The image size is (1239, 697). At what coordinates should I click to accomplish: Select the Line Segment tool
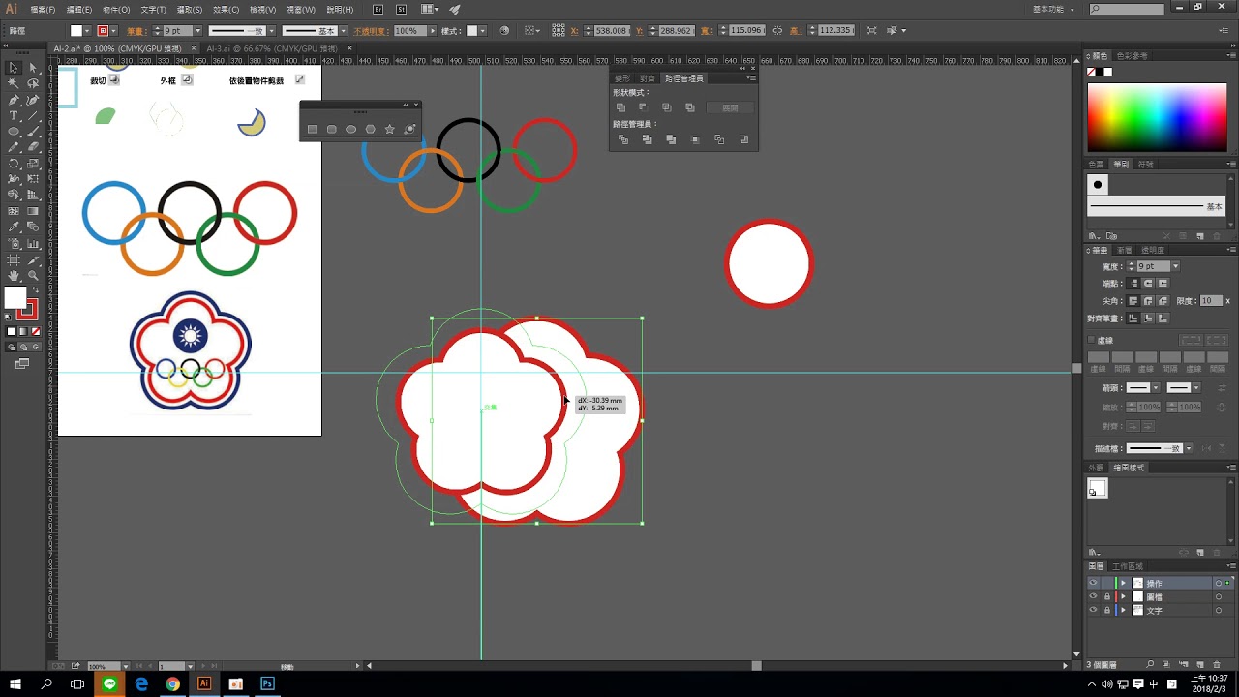click(33, 115)
